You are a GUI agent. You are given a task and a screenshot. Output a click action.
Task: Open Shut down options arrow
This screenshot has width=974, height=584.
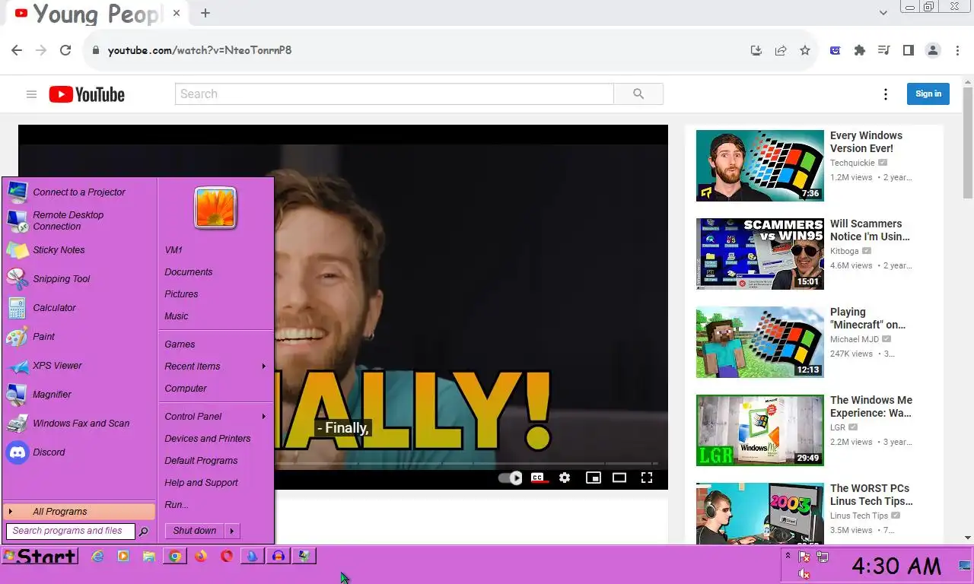coord(232,531)
